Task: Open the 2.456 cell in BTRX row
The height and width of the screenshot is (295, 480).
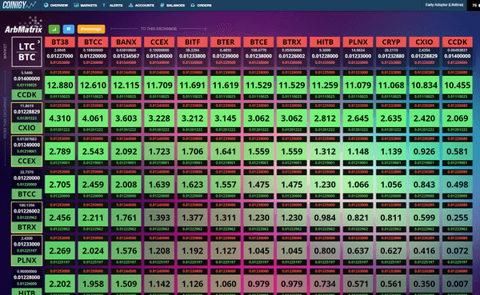Action: click(60, 217)
